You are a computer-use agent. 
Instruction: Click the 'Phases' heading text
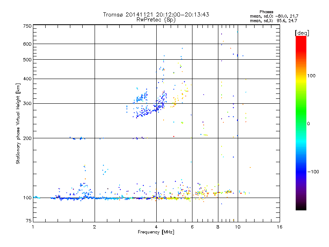(266, 12)
